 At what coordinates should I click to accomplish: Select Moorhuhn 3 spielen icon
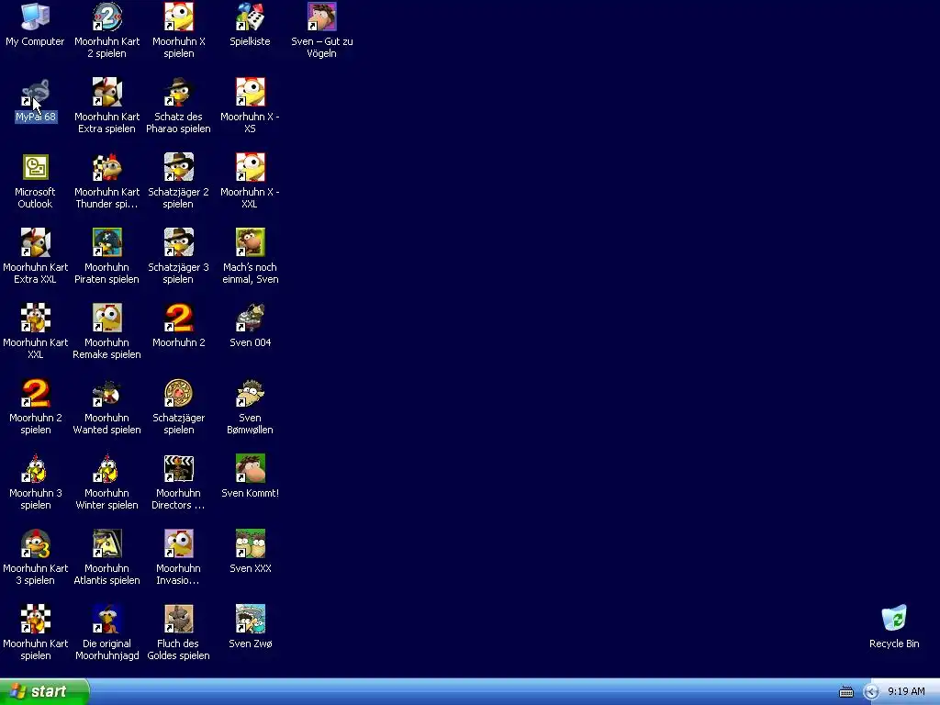click(36, 468)
